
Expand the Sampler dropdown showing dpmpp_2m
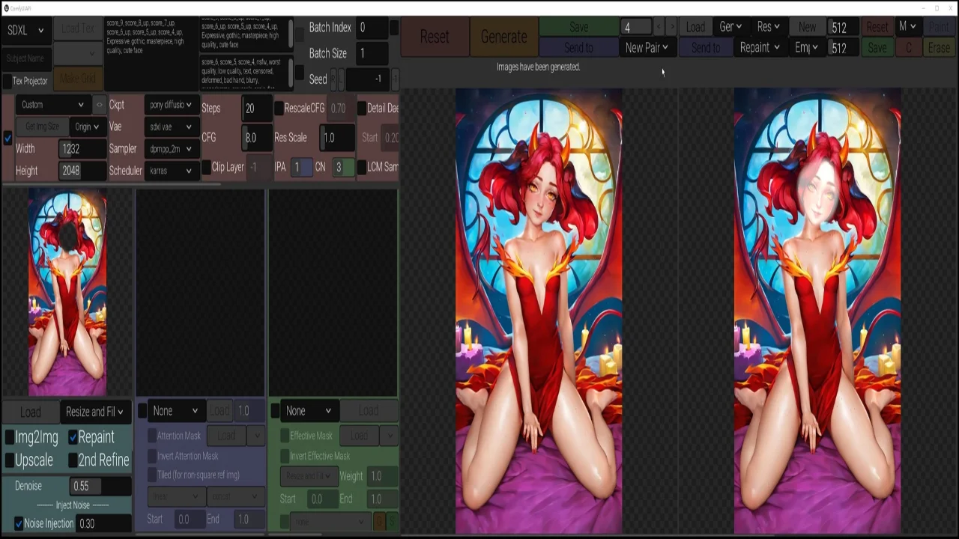[171, 149]
